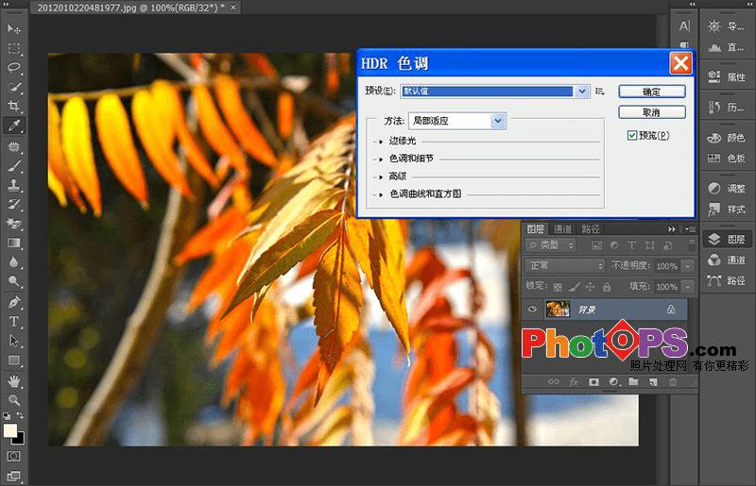Open the Layers panel flyout menu

[690, 229]
